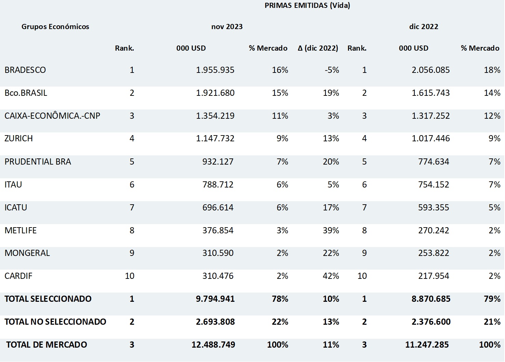Click Prudential's 2022 value 774.634

(x=434, y=161)
